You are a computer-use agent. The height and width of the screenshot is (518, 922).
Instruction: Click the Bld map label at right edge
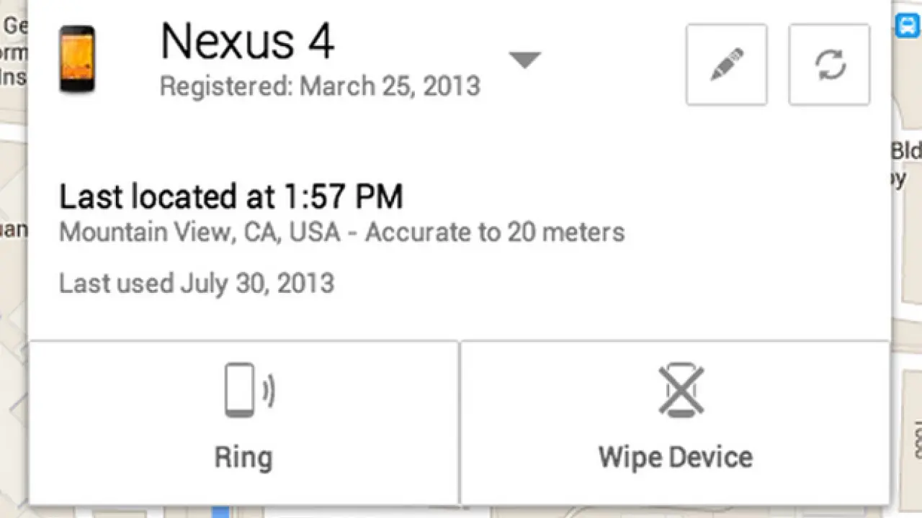[906, 152]
